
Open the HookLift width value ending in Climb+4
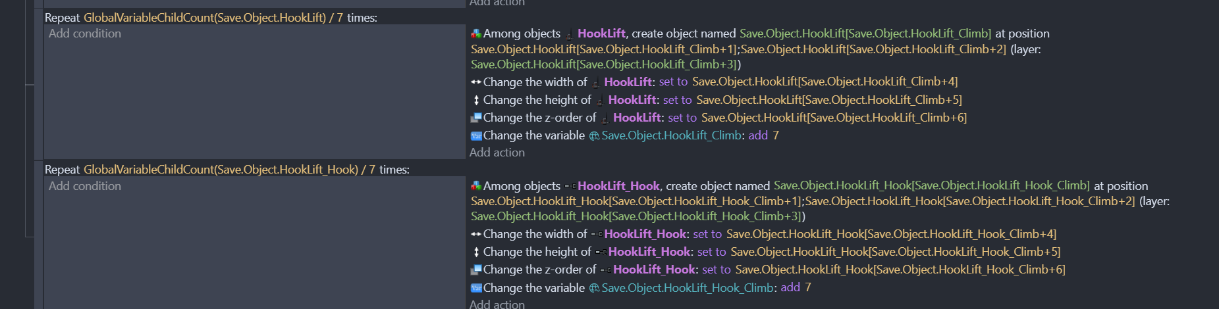coord(825,82)
